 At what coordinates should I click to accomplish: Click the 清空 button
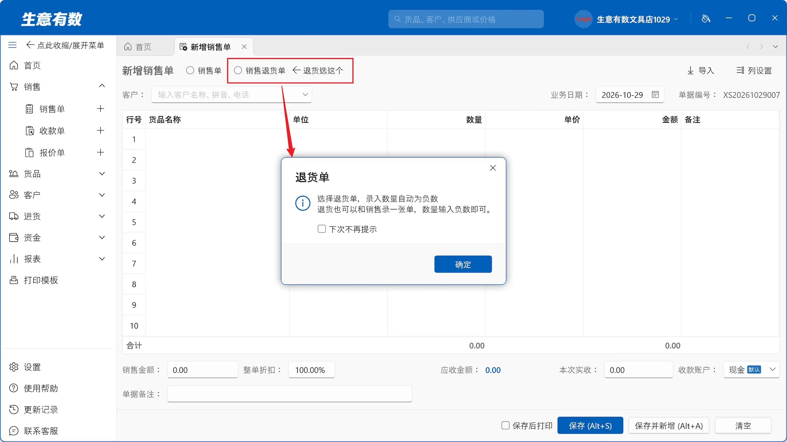pyautogui.click(x=743, y=425)
